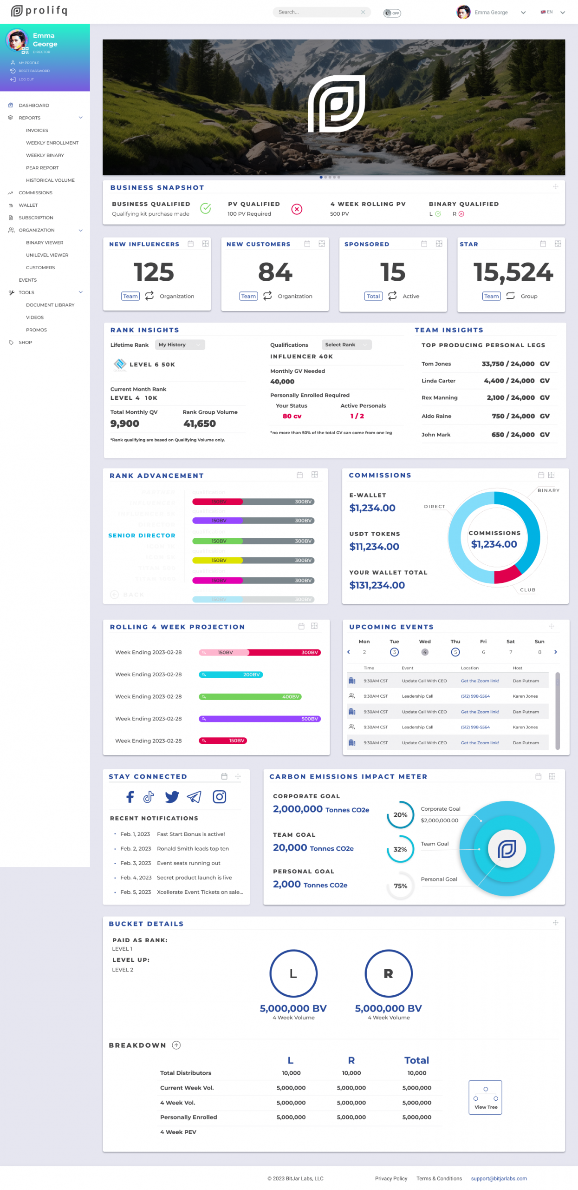The height and width of the screenshot is (1190, 578).
Task: Switch Sponsored card from Total to Active
Action: point(392,296)
